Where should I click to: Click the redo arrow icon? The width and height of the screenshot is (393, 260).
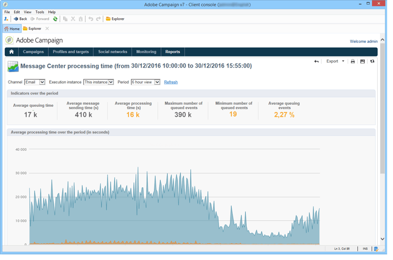[99, 19]
